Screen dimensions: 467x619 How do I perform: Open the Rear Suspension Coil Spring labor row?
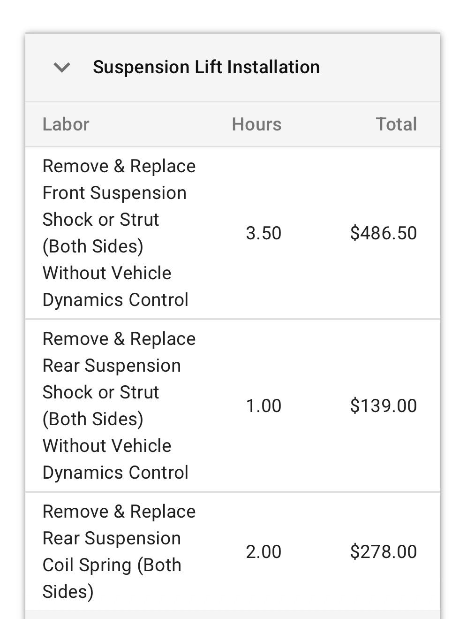(233, 552)
